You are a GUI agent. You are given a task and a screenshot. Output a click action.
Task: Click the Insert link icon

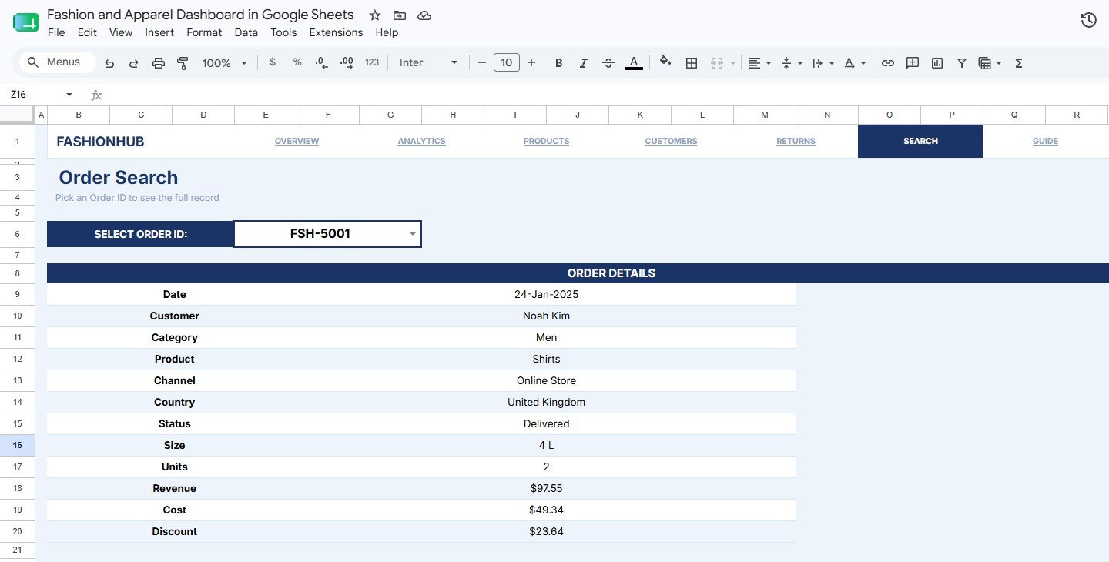point(888,63)
